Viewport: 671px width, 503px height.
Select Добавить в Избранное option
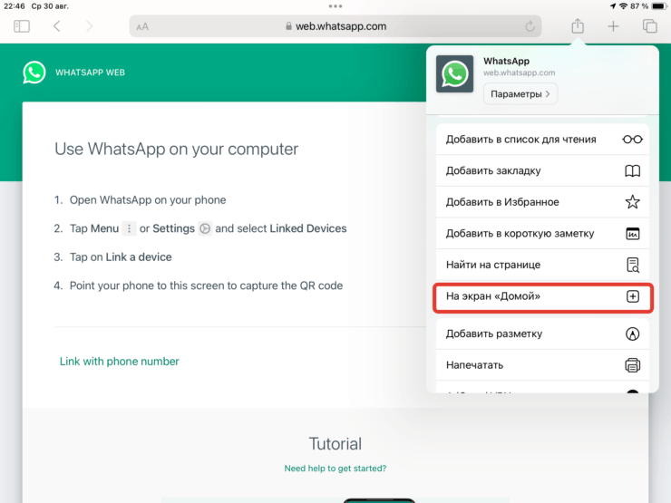(542, 202)
